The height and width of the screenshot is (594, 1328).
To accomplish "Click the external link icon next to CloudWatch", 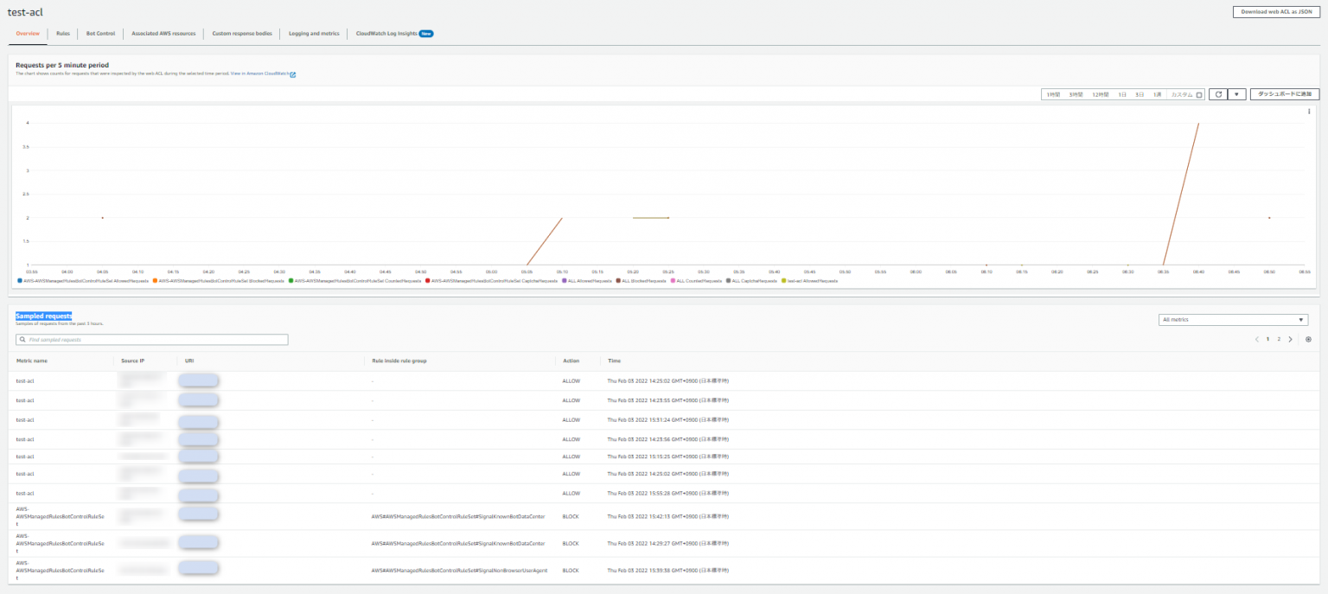I will (292, 74).
